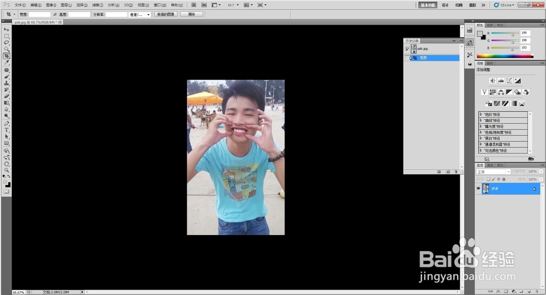Select the Lasso tool

7,43
